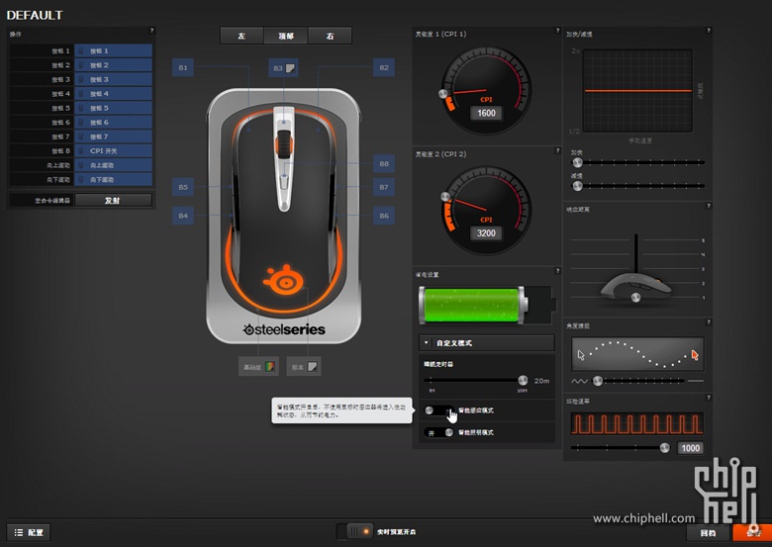The image size is (772, 547).
Task: Switch to the 右 view tab
Action: 330,36
